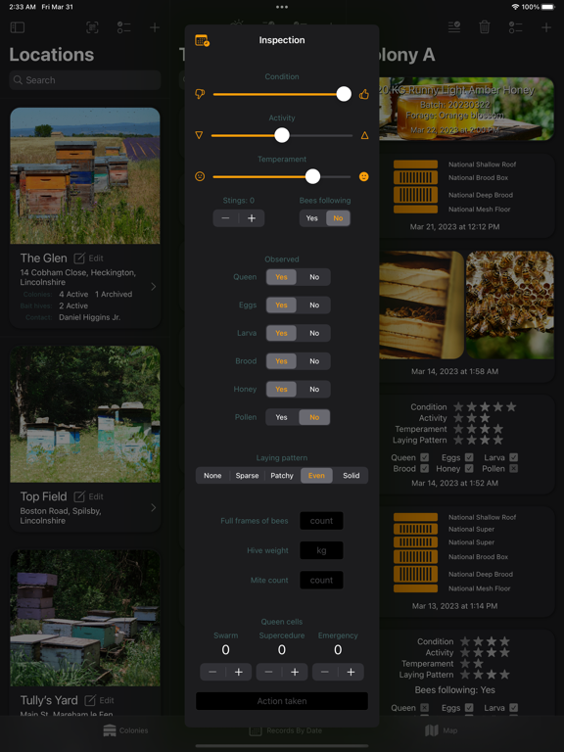564x752 pixels.
Task: Switch to the Map tab
Action: [442, 730]
